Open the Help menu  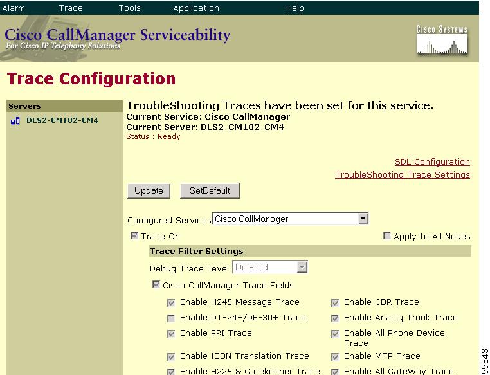(x=295, y=8)
